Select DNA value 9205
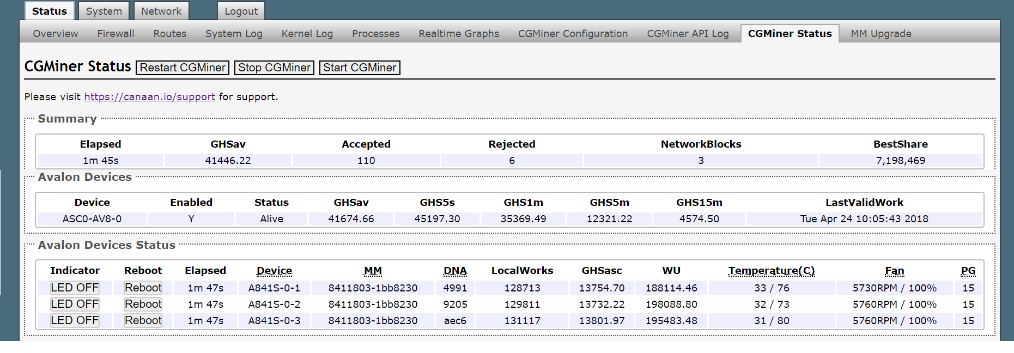Screen dimensions: 1014x353 coord(455,305)
